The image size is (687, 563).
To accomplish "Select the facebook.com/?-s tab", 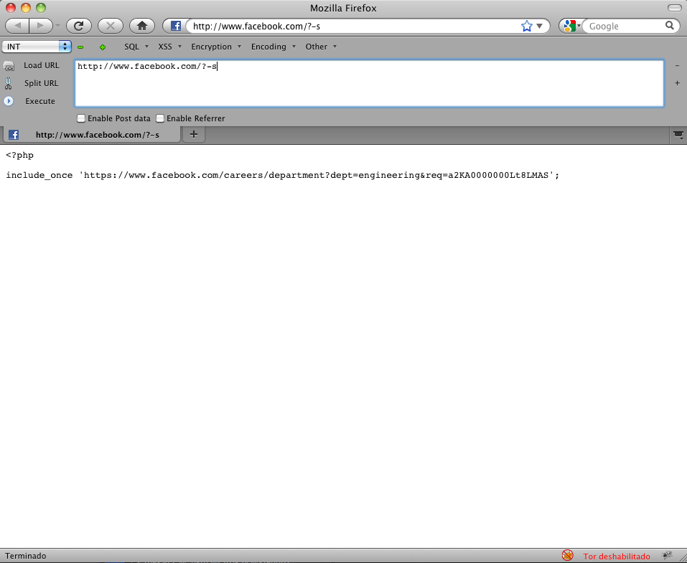I will [x=92, y=135].
